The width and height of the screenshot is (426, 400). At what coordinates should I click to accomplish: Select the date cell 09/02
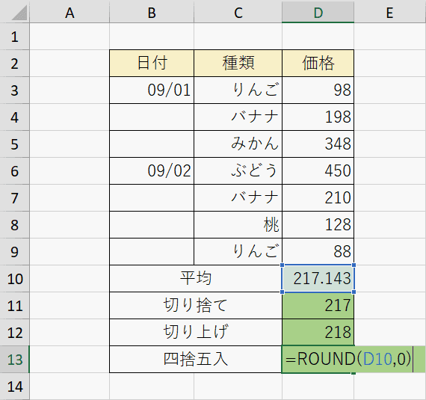click(152, 171)
